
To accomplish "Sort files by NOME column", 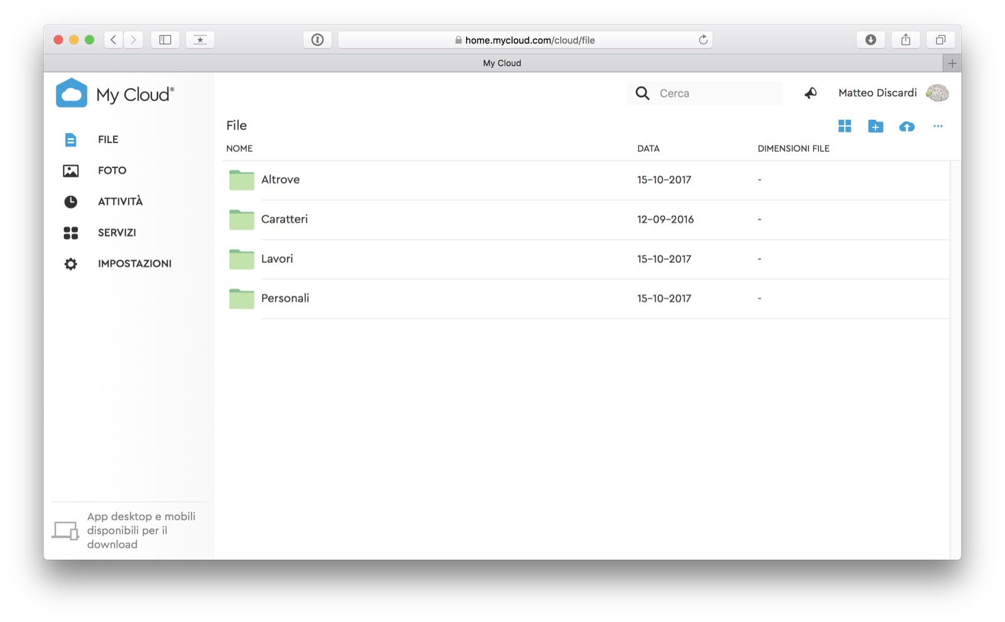I will pyautogui.click(x=239, y=149).
